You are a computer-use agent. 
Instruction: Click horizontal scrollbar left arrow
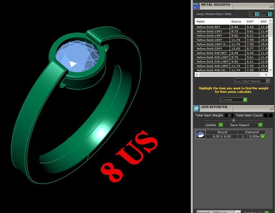click(197, 74)
